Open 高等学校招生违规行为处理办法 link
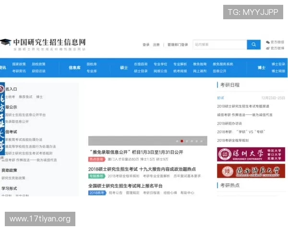 pyautogui.click(x=31, y=147)
